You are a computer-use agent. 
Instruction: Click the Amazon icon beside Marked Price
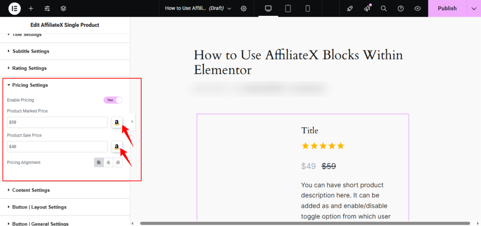pos(116,123)
